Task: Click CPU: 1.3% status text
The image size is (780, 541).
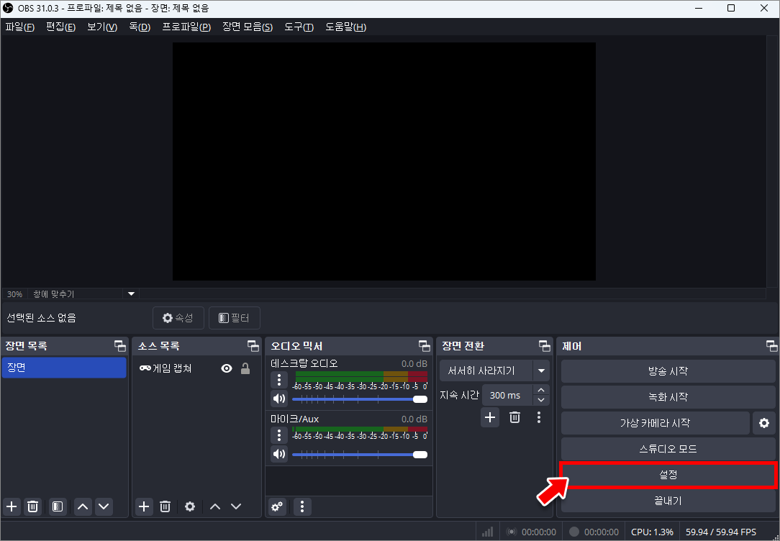Action: (652, 532)
